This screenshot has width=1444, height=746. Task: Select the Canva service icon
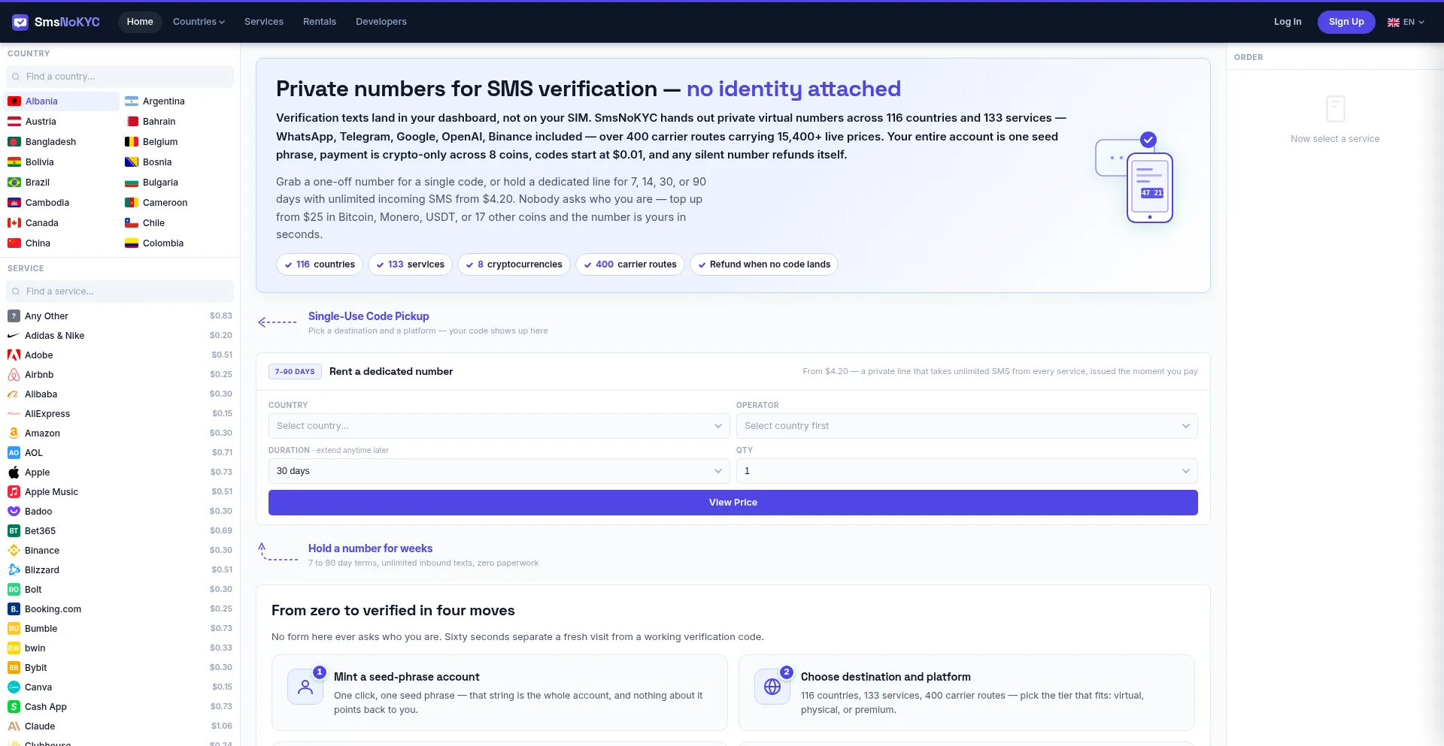coord(14,687)
